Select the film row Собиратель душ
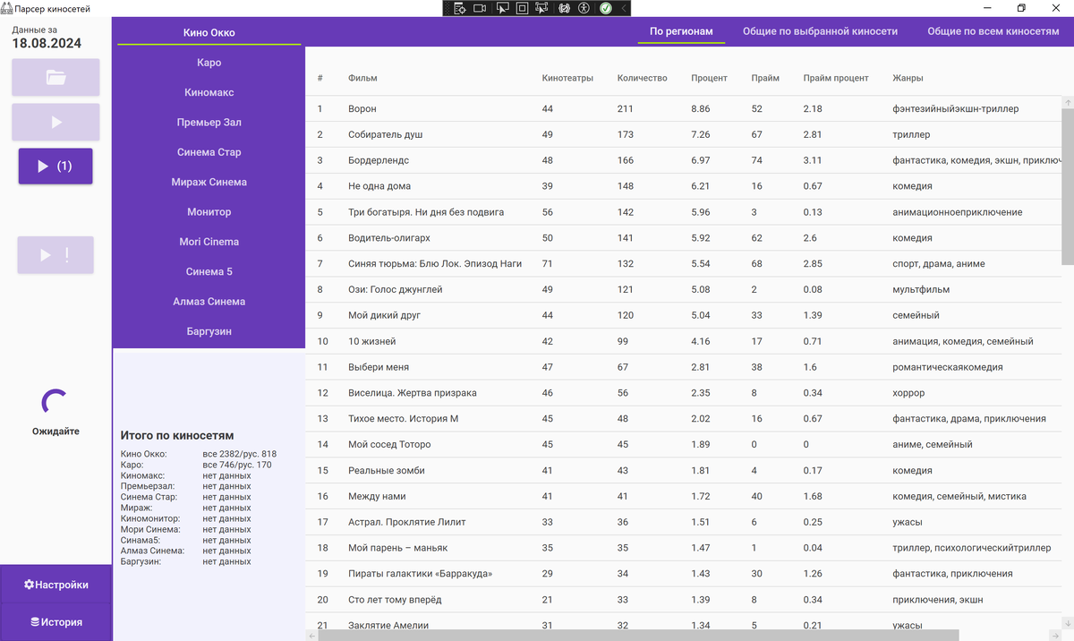Viewport: 1074px width, 641px height. point(683,135)
